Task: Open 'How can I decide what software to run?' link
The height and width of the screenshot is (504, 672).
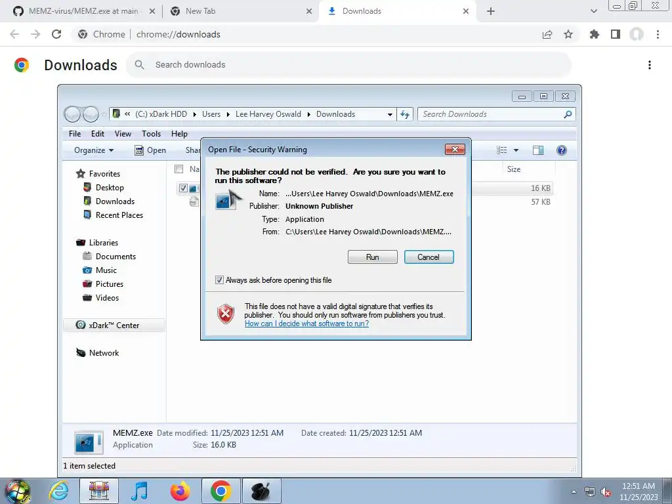Action: coord(307,324)
